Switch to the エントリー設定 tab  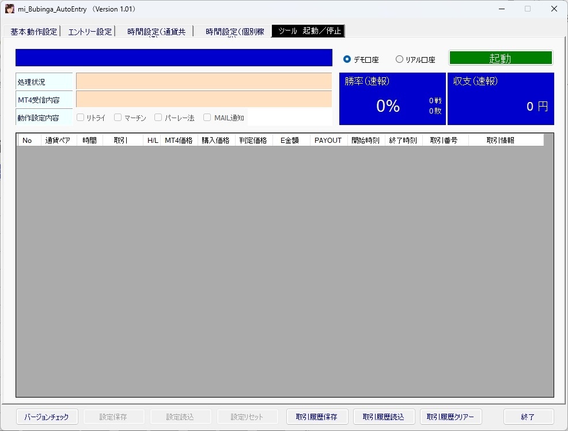89,32
